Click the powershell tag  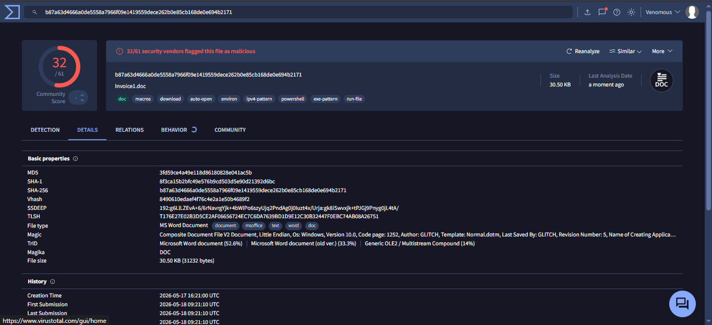pyautogui.click(x=293, y=99)
